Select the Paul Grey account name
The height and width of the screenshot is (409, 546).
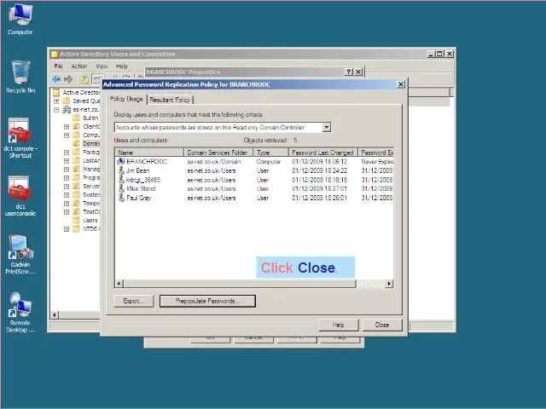(x=138, y=198)
